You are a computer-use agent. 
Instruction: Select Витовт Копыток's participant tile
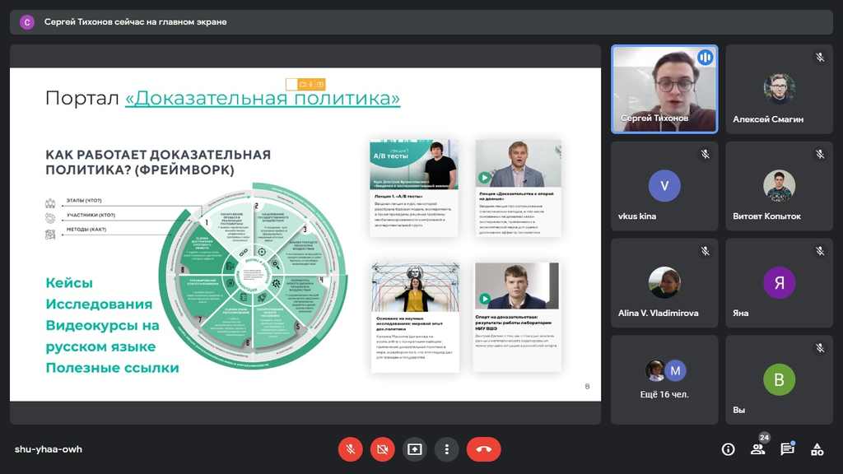pyautogui.click(x=779, y=186)
